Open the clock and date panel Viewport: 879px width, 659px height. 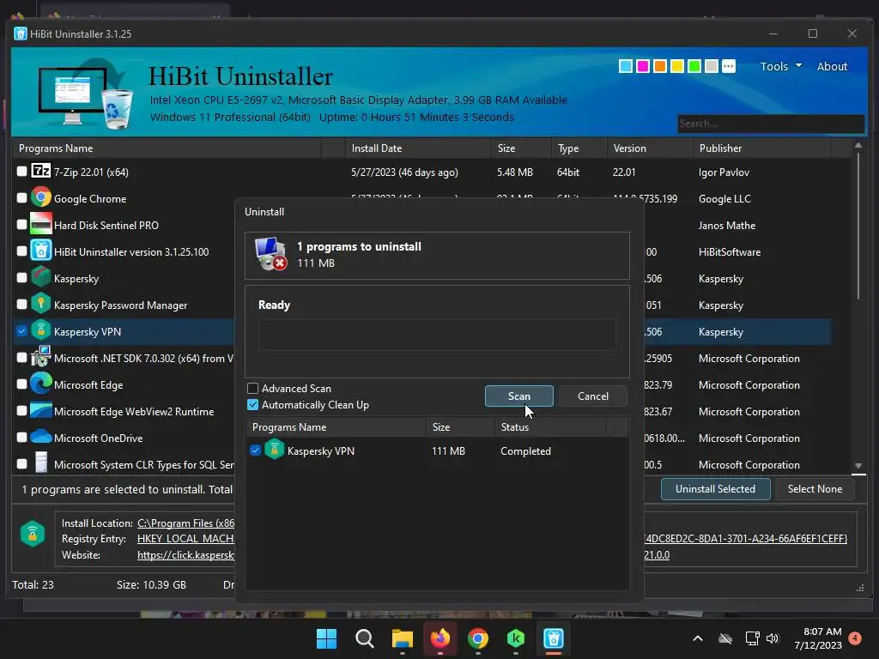point(818,638)
